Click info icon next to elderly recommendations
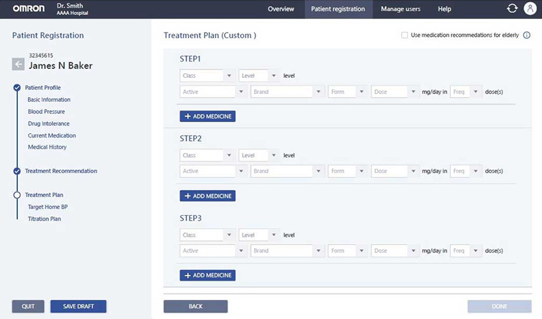542x319 pixels. click(x=526, y=35)
